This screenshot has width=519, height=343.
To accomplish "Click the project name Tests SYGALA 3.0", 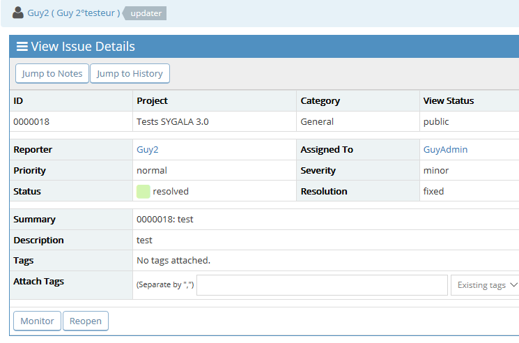I will [x=172, y=121].
